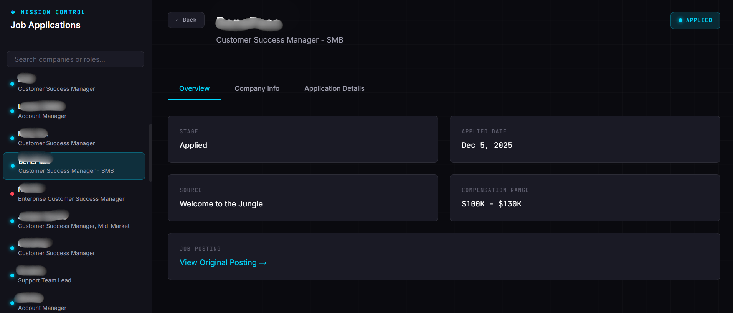The width and height of the screenshot is (733, 313).
Task: Open Enterprise Customer Success Manager application
Action: (x=71, y=198)
